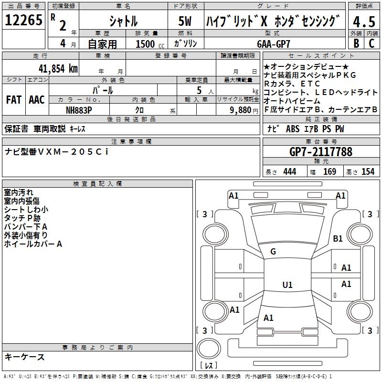
Task: Click the 譲渡書類期限 header
Action: click(238, 55)
